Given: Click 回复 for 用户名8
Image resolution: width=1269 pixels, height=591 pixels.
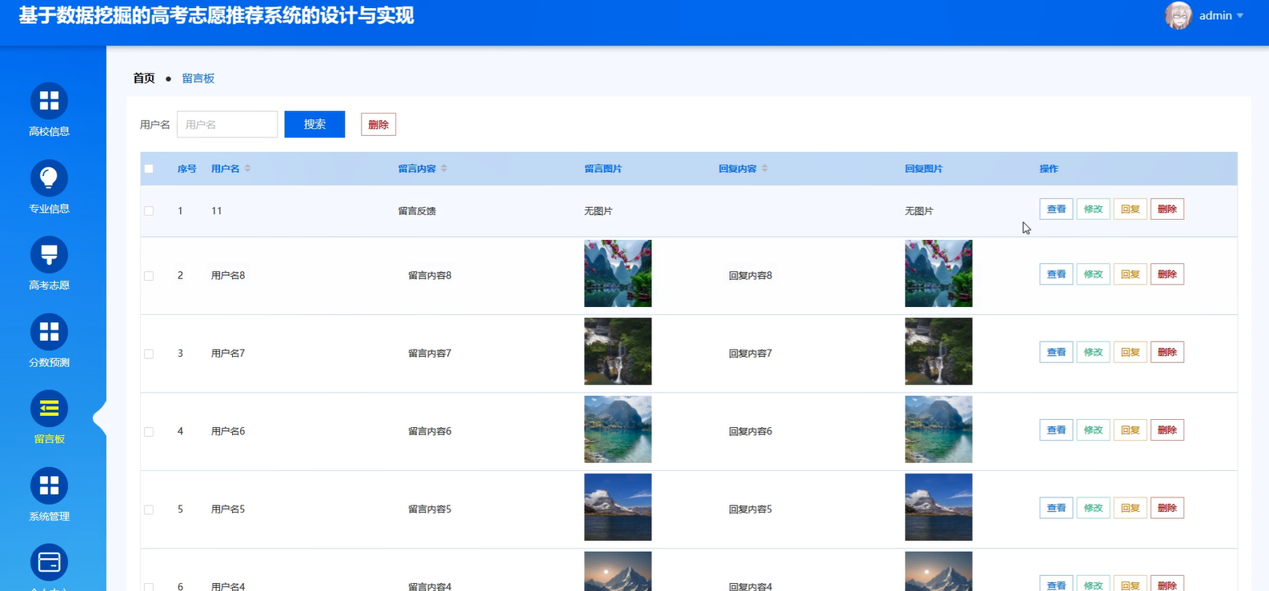Looking at the screenshot, I should [x=1130, y=274].
